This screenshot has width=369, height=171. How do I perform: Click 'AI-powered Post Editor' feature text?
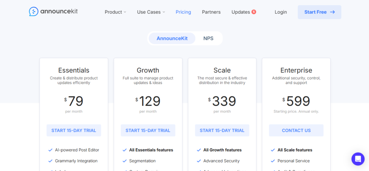tap(77, 150)
